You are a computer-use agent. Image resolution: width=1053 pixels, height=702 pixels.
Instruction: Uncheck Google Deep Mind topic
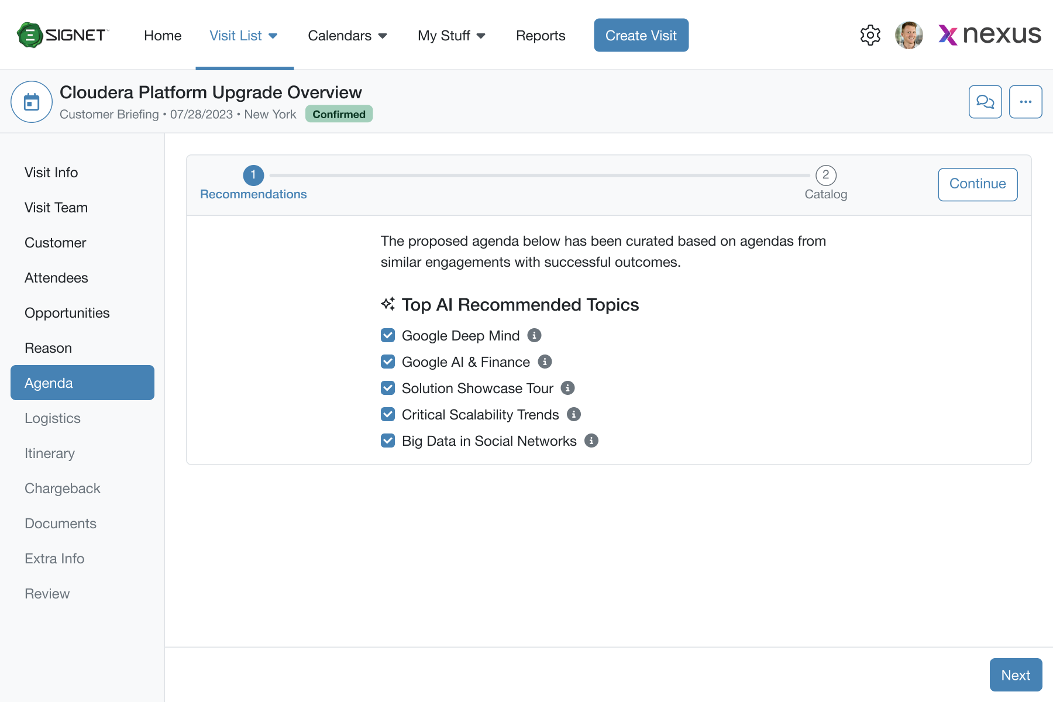point(388,335)
